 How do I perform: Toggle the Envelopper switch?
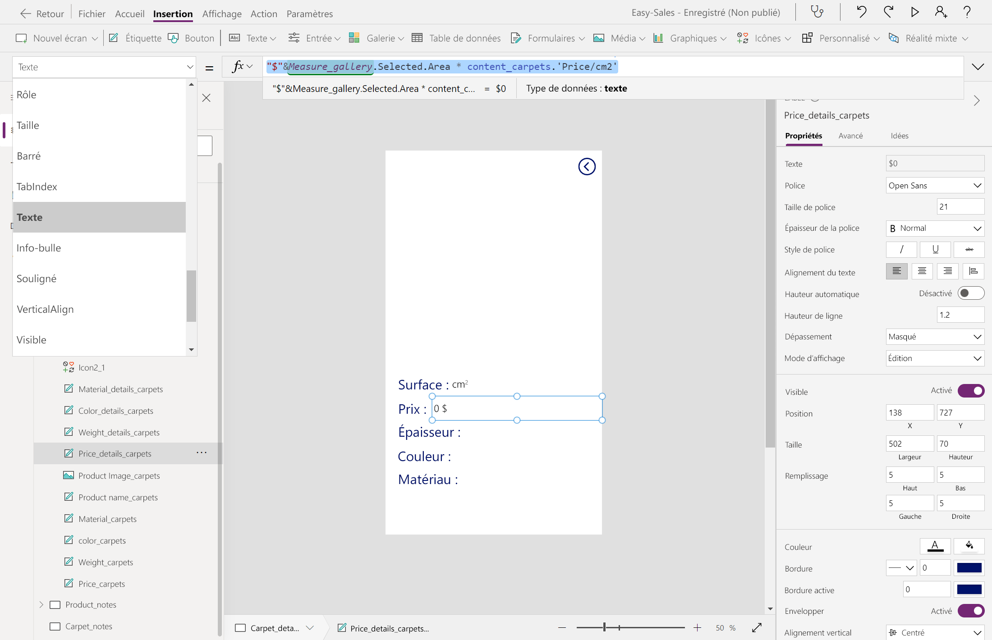pos(971,611)
